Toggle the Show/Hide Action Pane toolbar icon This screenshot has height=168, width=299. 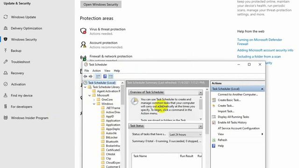point(111,77)
